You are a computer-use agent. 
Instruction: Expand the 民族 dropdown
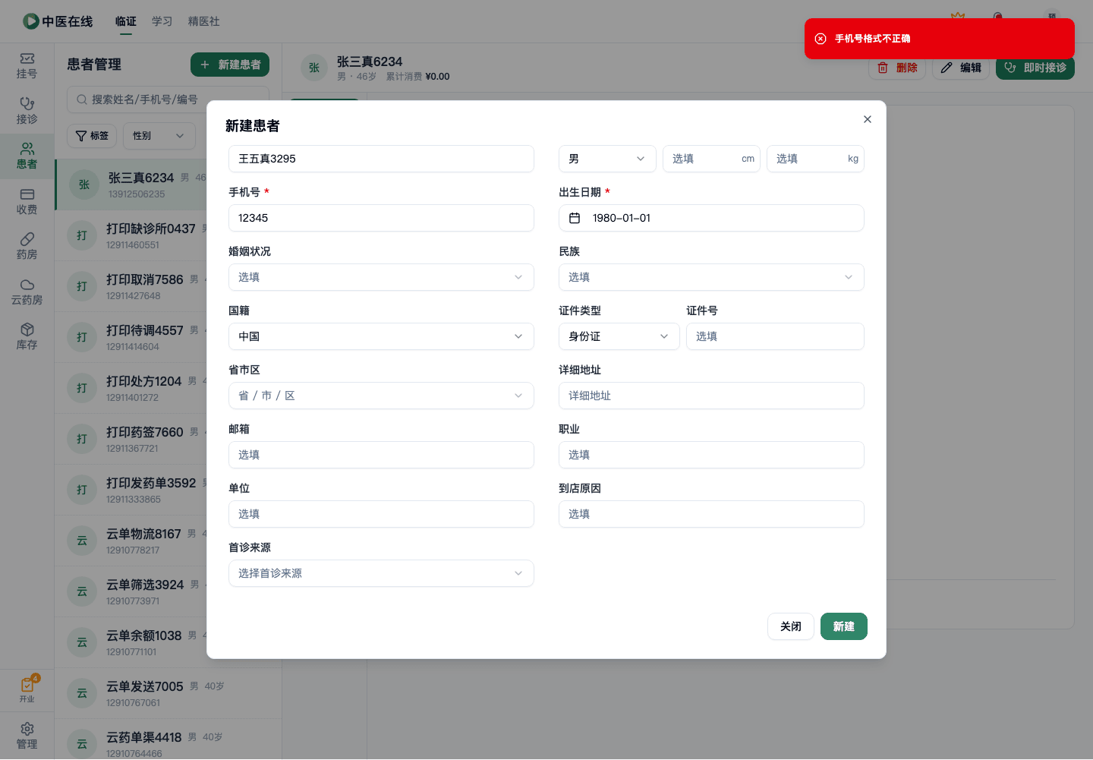click(x=711, y=277)
